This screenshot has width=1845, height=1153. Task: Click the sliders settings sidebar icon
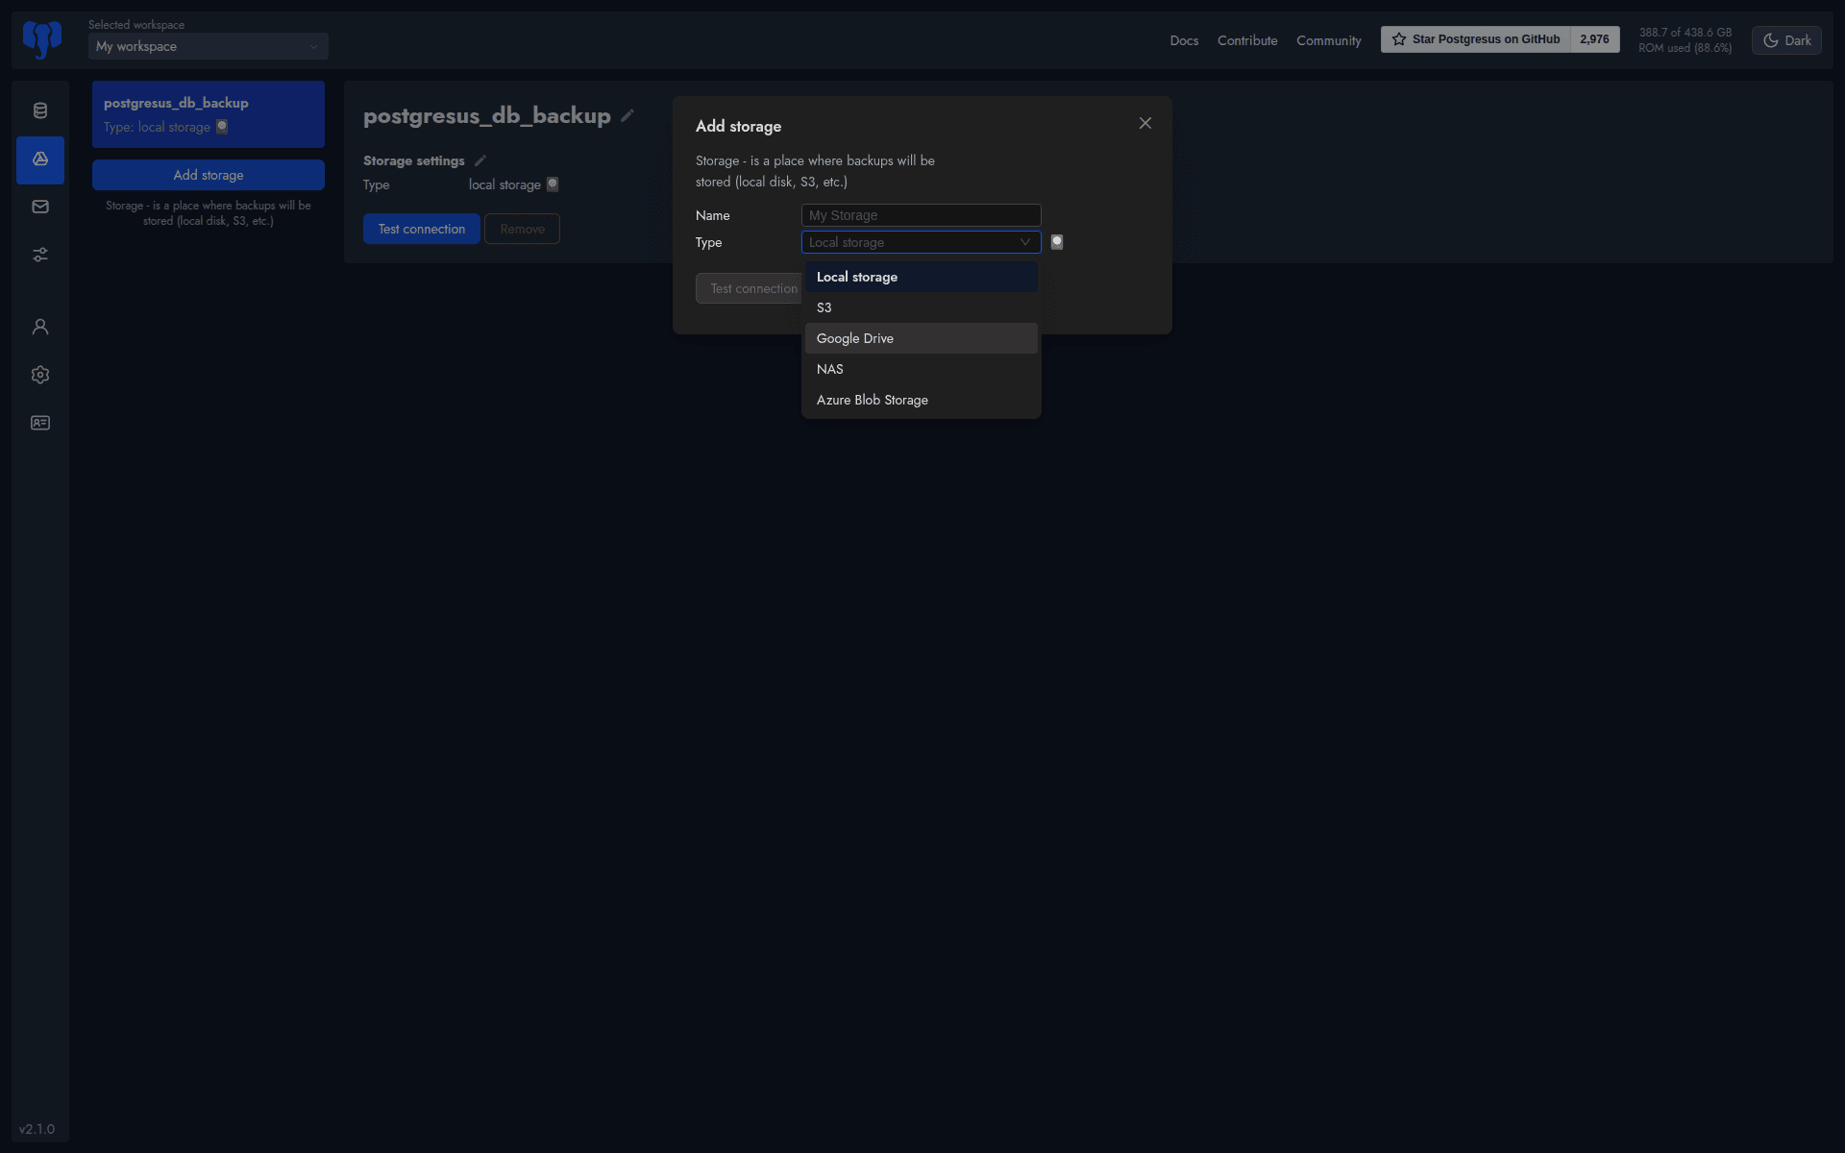[40, 255]
